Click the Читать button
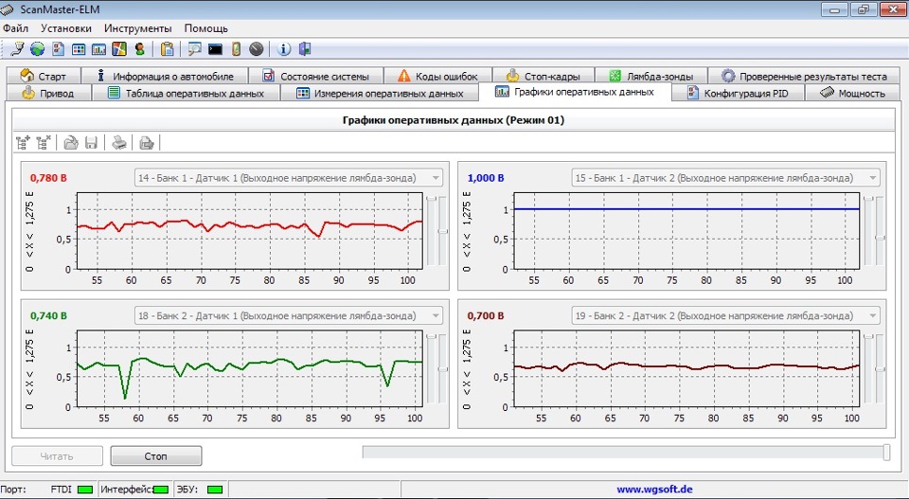909x499 pixels. [57, 456]
